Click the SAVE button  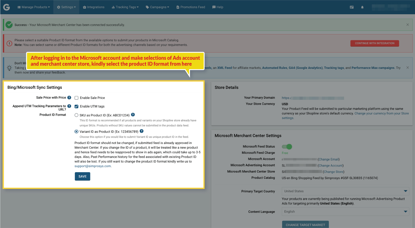(x=82, y=176)
